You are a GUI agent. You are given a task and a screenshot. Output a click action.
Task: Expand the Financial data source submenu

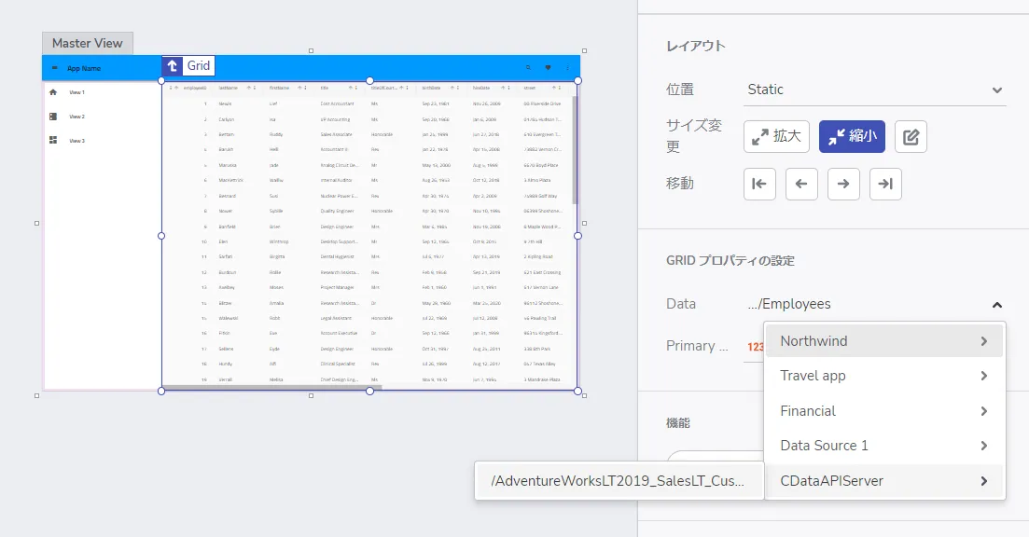883,411
